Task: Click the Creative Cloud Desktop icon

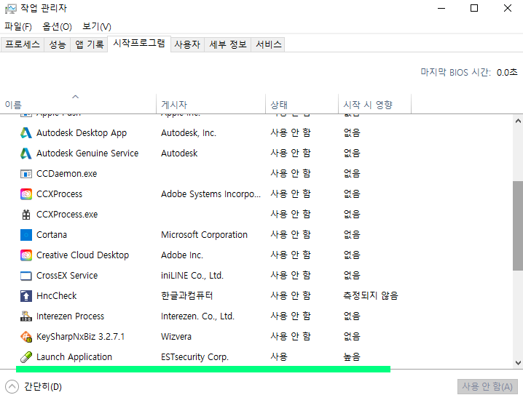Action: point(26,255)
